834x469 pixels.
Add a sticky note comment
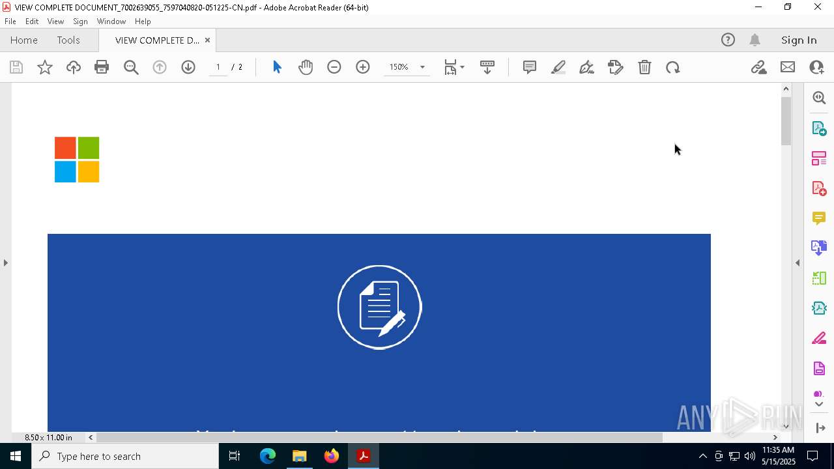(530, 67)
